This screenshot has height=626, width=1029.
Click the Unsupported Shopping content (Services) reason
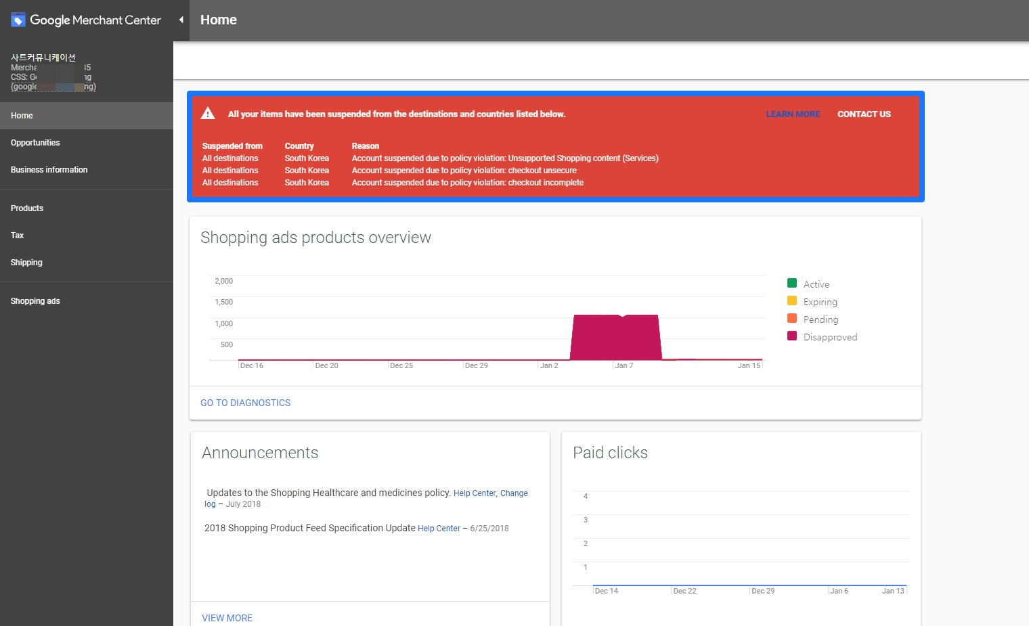505,158
